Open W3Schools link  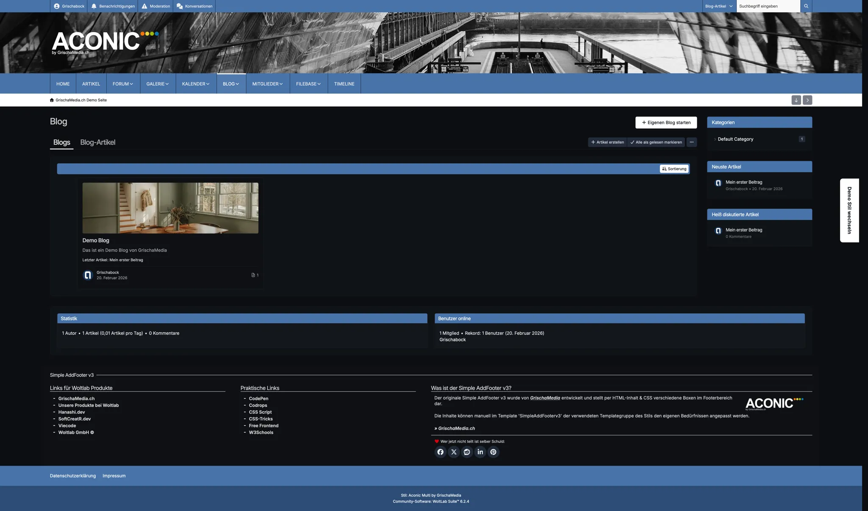coord(261,433)
